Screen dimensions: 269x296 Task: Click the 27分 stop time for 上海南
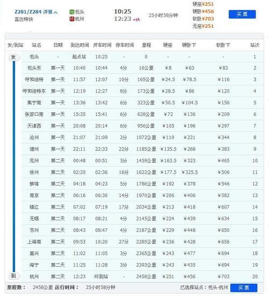tap(123, 242)
